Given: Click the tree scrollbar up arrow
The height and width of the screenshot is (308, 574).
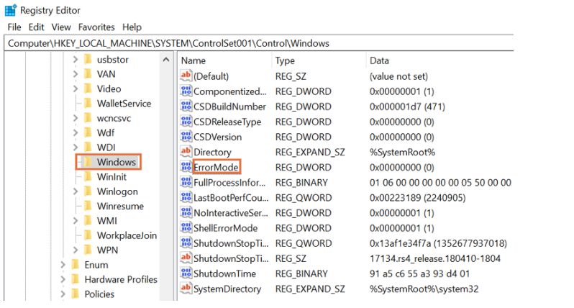Looking at the screenshot, I should click(166, 59).
